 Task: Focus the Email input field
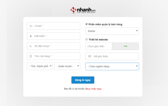[53, 26]
